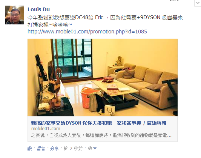Click 分享 to share the post
This screenshot has height=158, width=201.
point(54,149)
